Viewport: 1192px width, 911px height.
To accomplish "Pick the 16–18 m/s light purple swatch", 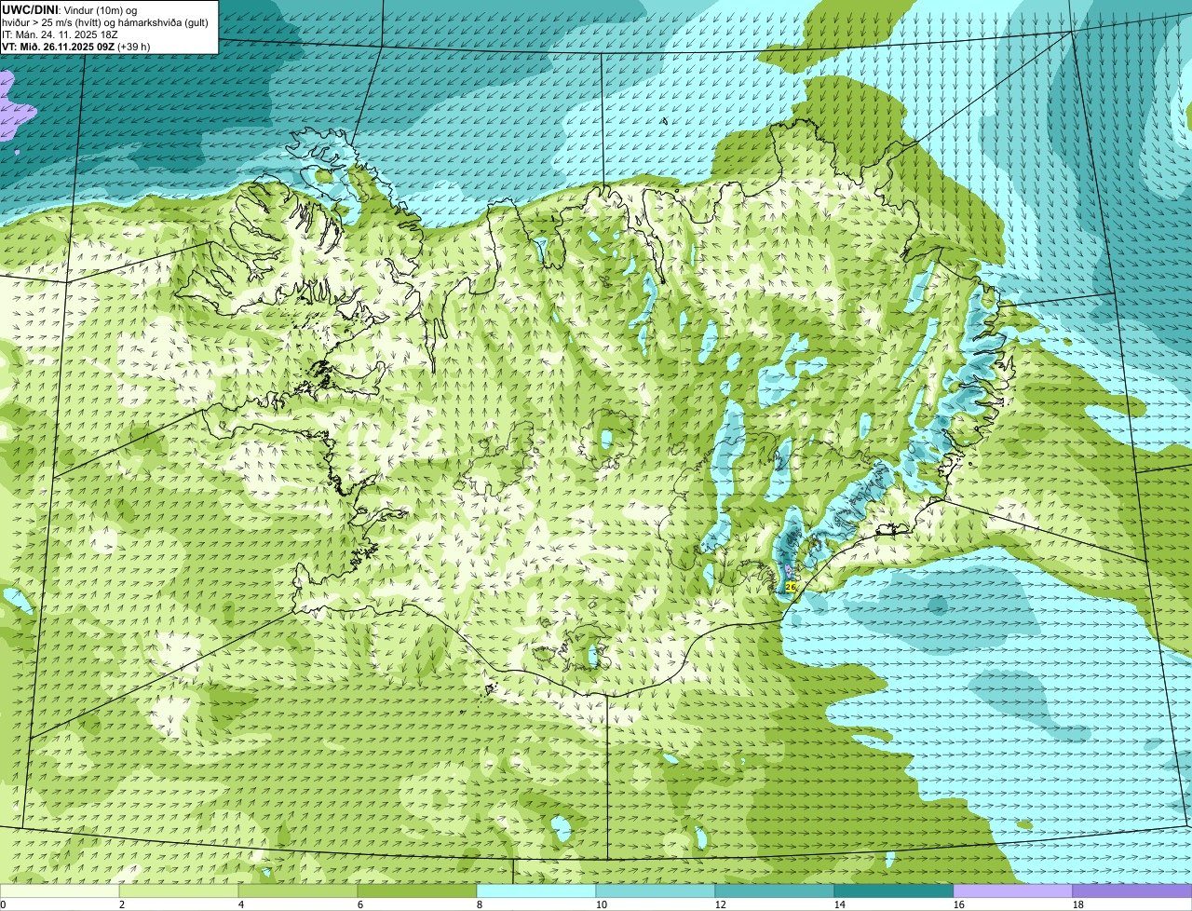I will 1013,891.
